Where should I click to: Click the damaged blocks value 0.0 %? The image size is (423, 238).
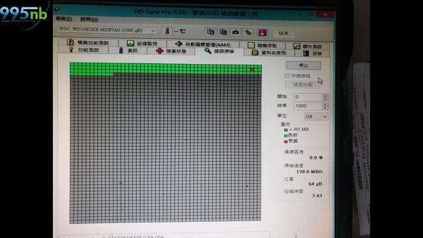[316, 157]
